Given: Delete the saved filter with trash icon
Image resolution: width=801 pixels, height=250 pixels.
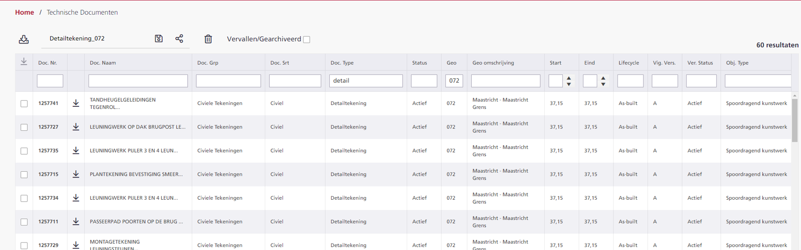Looking at the screenshot, I should (208, 39).
